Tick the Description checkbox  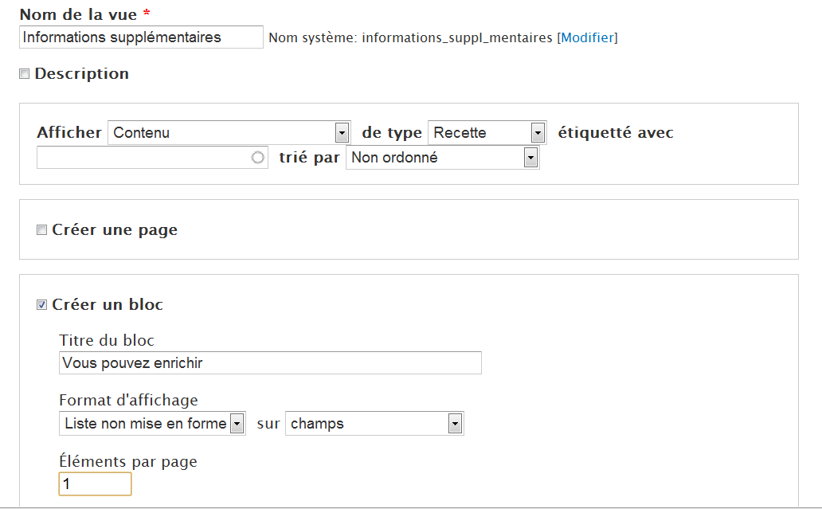(25, 74)
